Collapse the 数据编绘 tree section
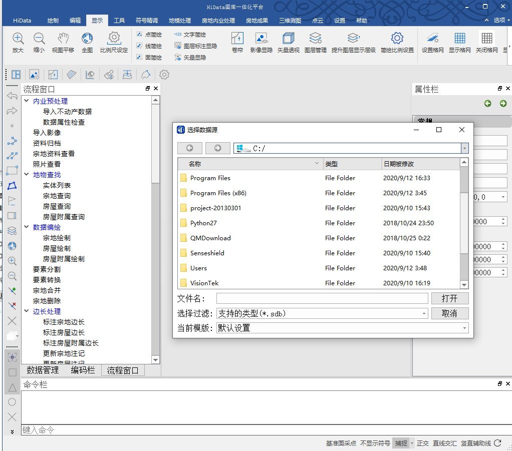The image size is (512, 451). pyautogui.click(x=26, y=227)
